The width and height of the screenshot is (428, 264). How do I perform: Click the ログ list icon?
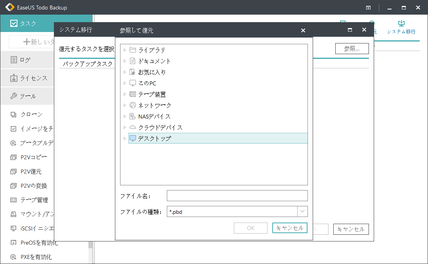point(13,60)
